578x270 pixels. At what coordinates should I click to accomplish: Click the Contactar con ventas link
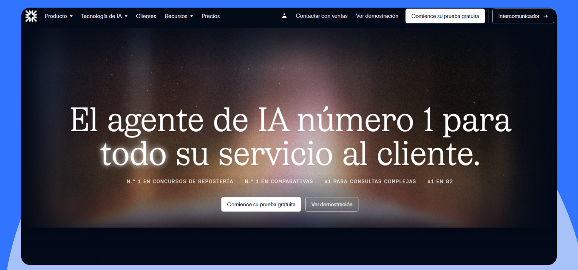coord(321,16)
